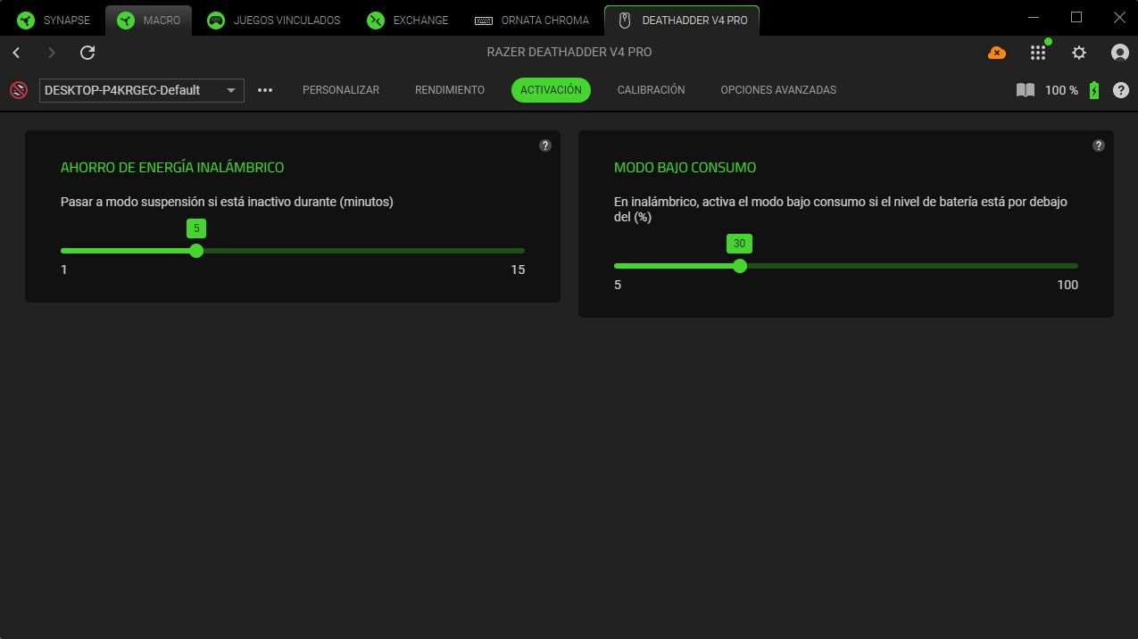Go to the Rendimiento section

[450, 90]
